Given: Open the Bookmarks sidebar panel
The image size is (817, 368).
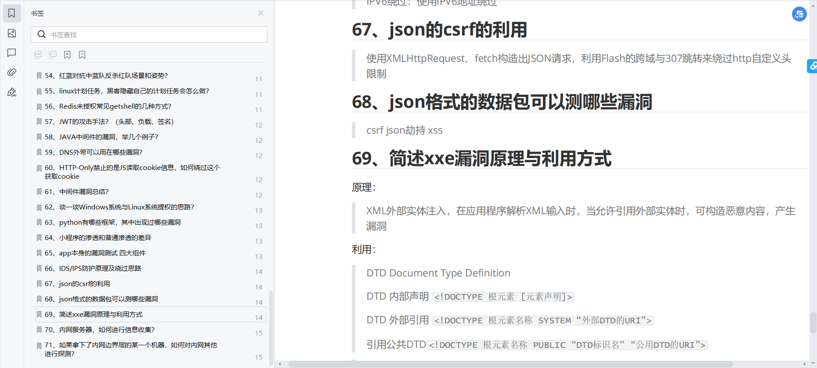Looking at the screenshot, I should [x=12, y=14].
